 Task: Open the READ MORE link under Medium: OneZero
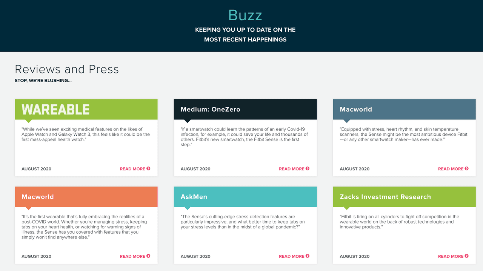point(292,169)
